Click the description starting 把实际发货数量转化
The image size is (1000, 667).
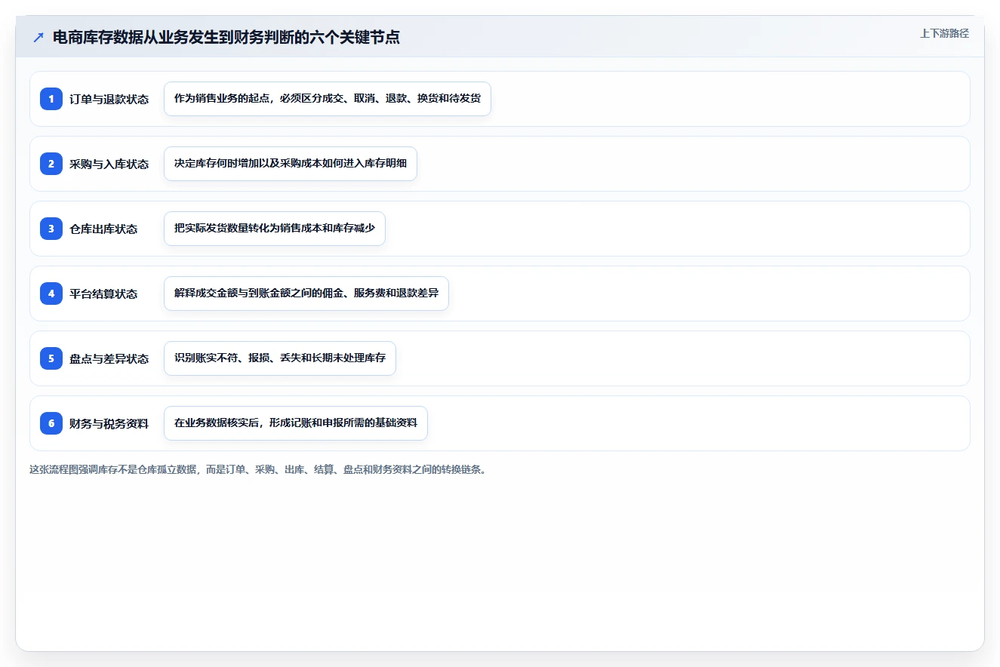point(275,229)
